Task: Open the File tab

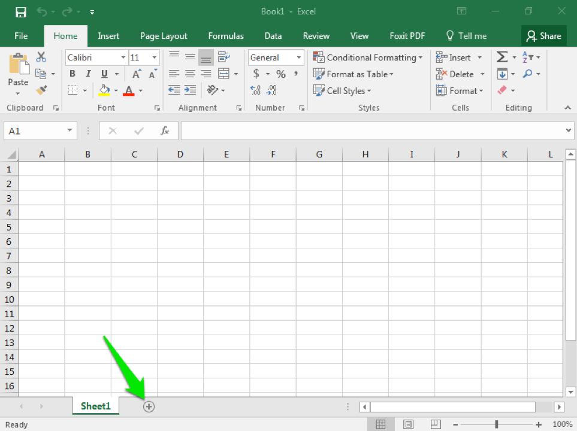Action: [x=21, y=36]
